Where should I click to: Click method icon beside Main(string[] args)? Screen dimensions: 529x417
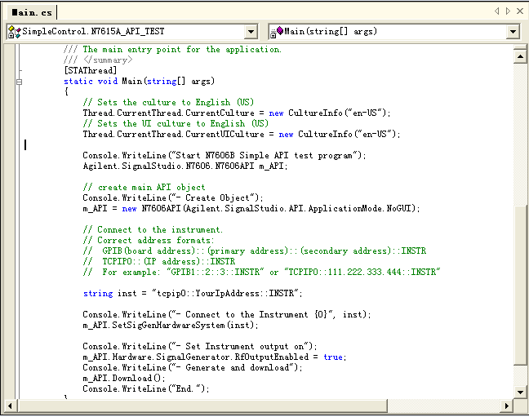tap(276, 32)
